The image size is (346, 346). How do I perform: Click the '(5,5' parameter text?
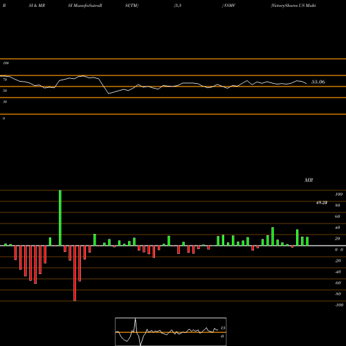pyautogui.click(x=178, y=6)
